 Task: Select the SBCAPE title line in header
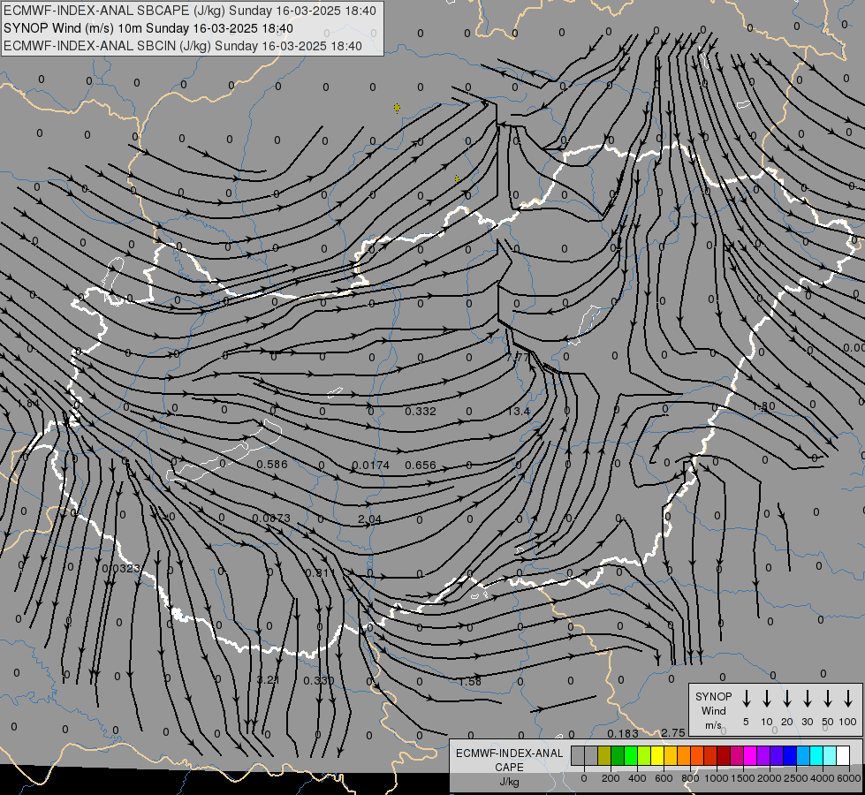[190, 11]
